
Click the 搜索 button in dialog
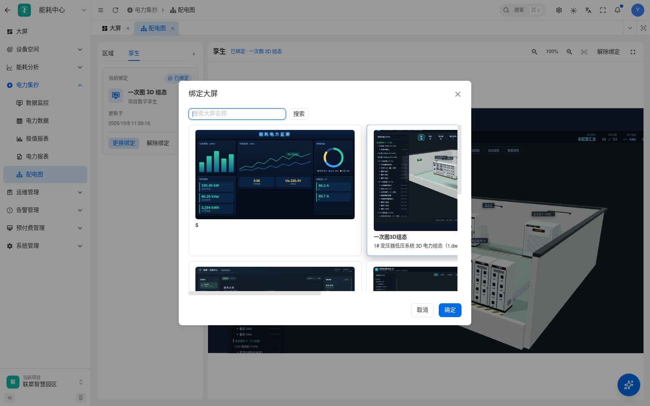299,114
